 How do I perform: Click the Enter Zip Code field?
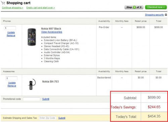pyautogui.click(x=47, y=118)
